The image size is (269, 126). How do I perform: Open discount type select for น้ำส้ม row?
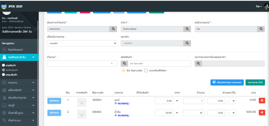pos(230,113)
